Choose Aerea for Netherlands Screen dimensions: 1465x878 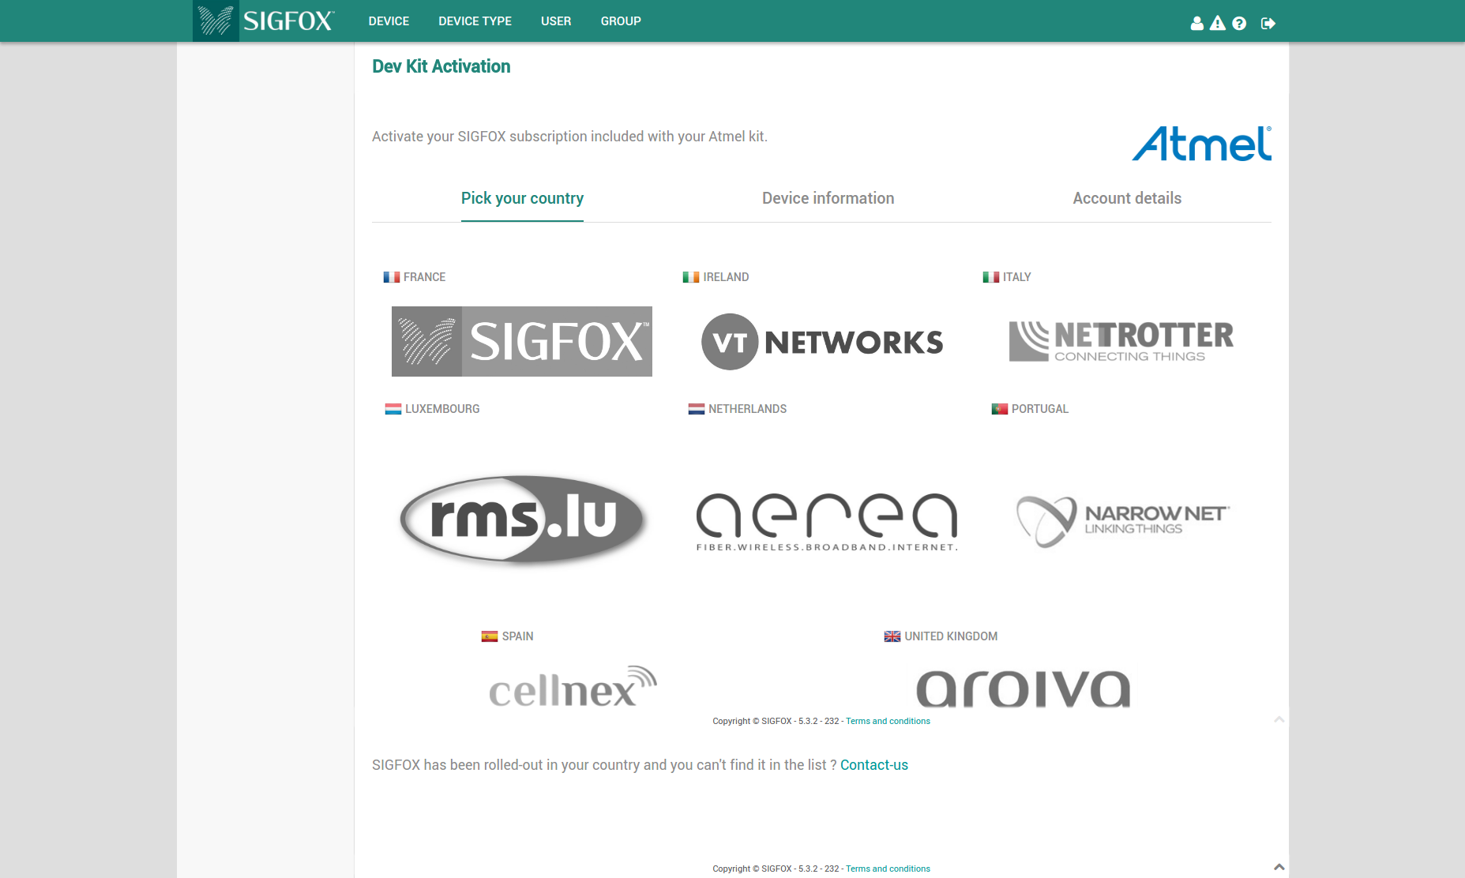827,522
